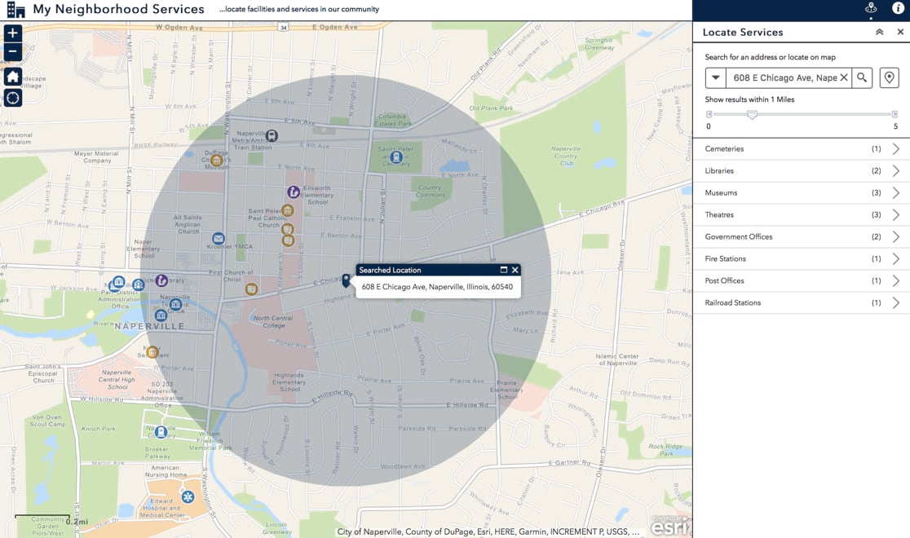Click the 608 E Chicago Ave popup address

click(x=437, y=287)
